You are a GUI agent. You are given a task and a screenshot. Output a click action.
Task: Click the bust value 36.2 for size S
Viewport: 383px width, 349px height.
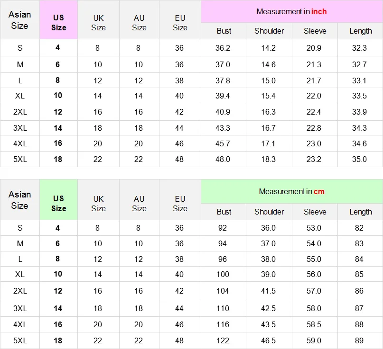[223, 48]
